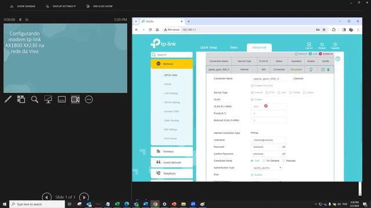Select On Demand connection mode
The image size is (371, 208).
click(x=264, y=161)
